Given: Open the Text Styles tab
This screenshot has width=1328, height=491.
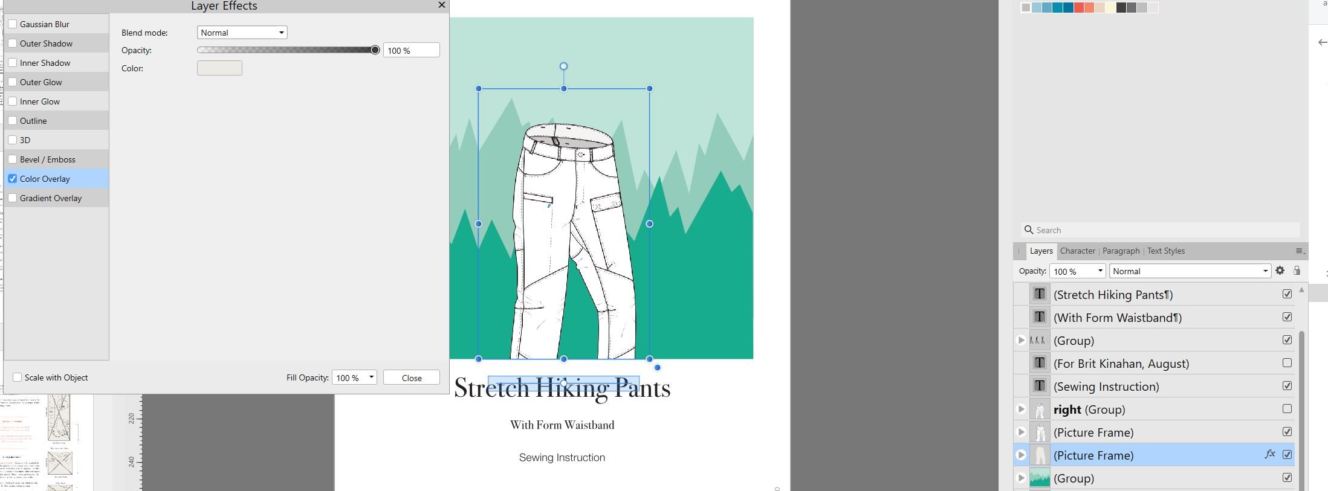Looking at the screenshot, I should [x=1165, y=251].
